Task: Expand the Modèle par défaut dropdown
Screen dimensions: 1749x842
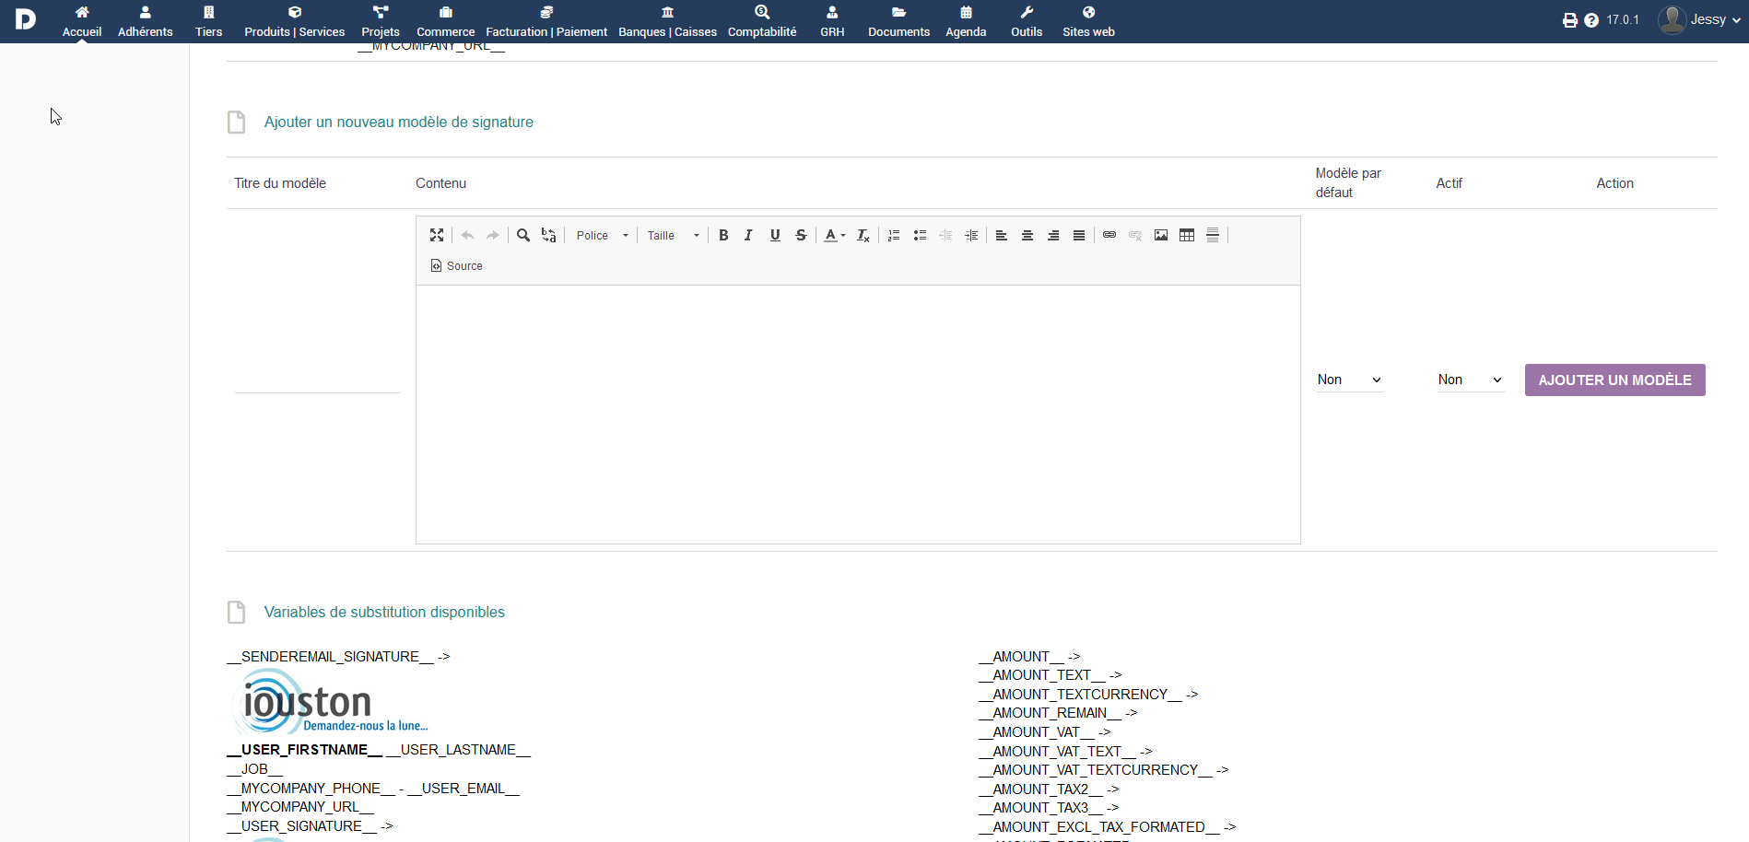Action: click(1349, 380)
